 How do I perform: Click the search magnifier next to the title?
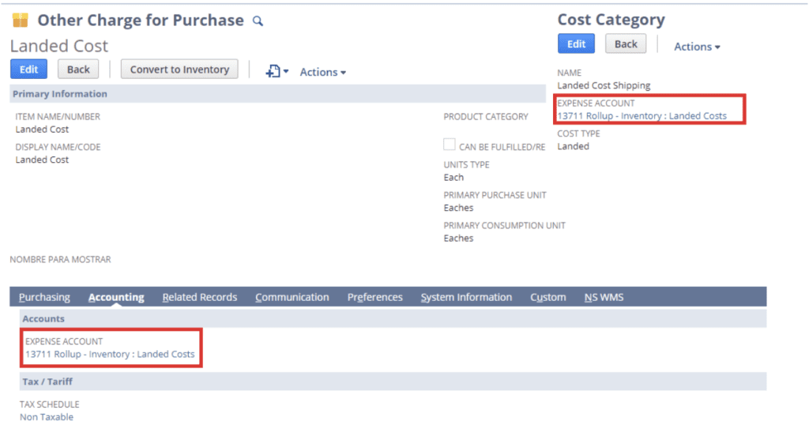coord(258,21)
